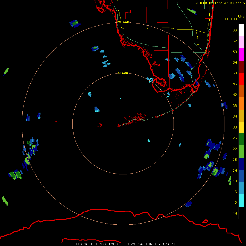Image resolution: width=246 pixels, height=246 pixels.
Task: Click the legend value "58"
Action: pyautogui.click(x=235, y=52)
